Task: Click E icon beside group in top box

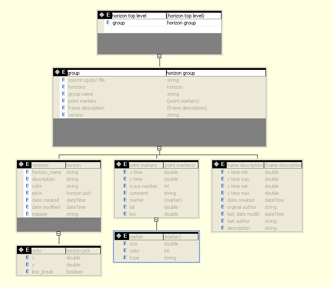Action: (108, 22)
